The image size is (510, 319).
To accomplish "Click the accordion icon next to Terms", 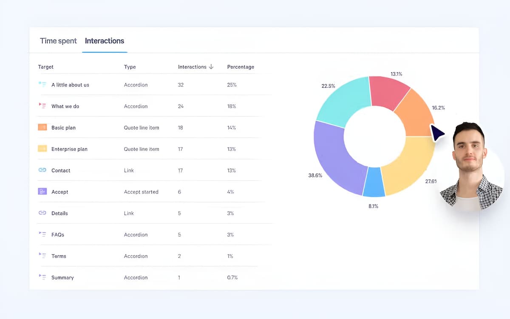I will pos(43,256).
